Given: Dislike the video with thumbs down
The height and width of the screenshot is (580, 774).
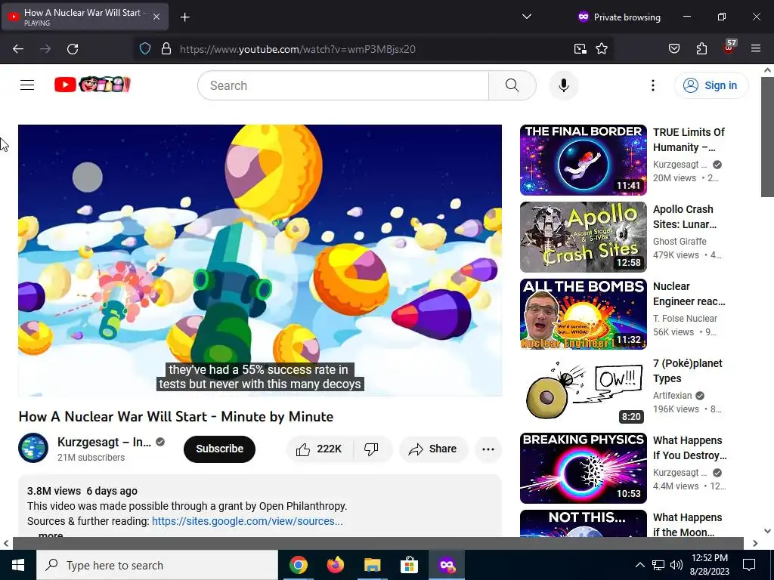Looking at the screenshot, I should pyautogui.click(x=372, y=449).
